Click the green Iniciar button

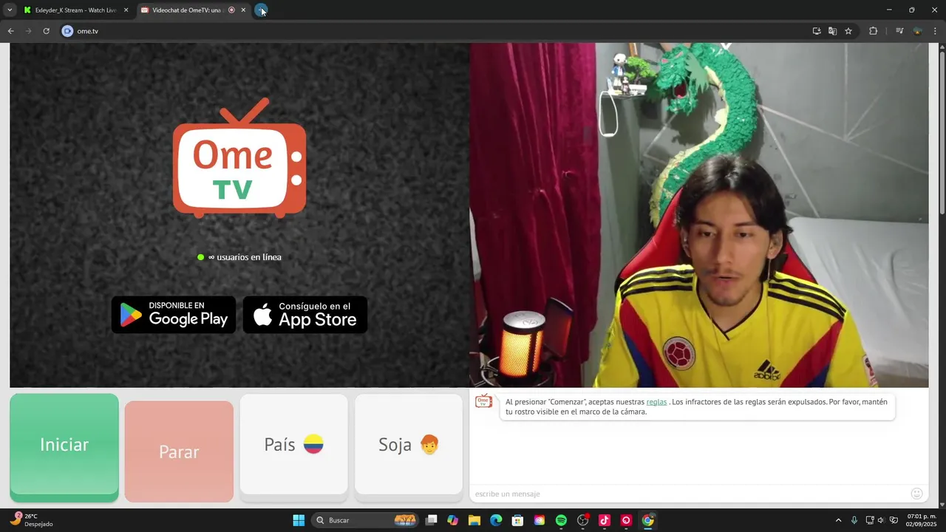(x=64, y=447)
